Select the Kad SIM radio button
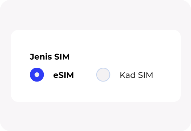 click(103, 75)
